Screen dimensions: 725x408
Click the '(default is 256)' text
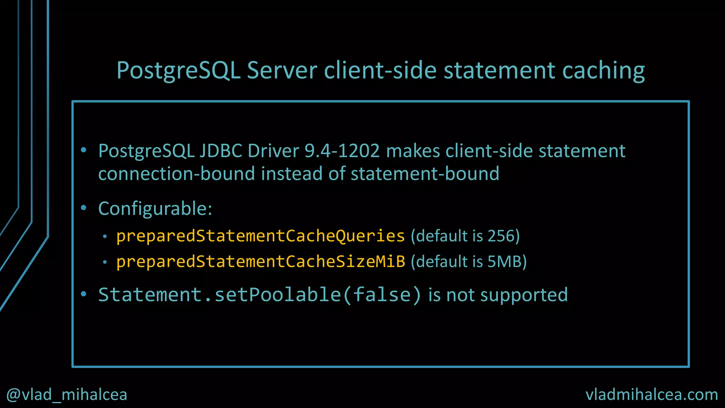click(465, 236)
